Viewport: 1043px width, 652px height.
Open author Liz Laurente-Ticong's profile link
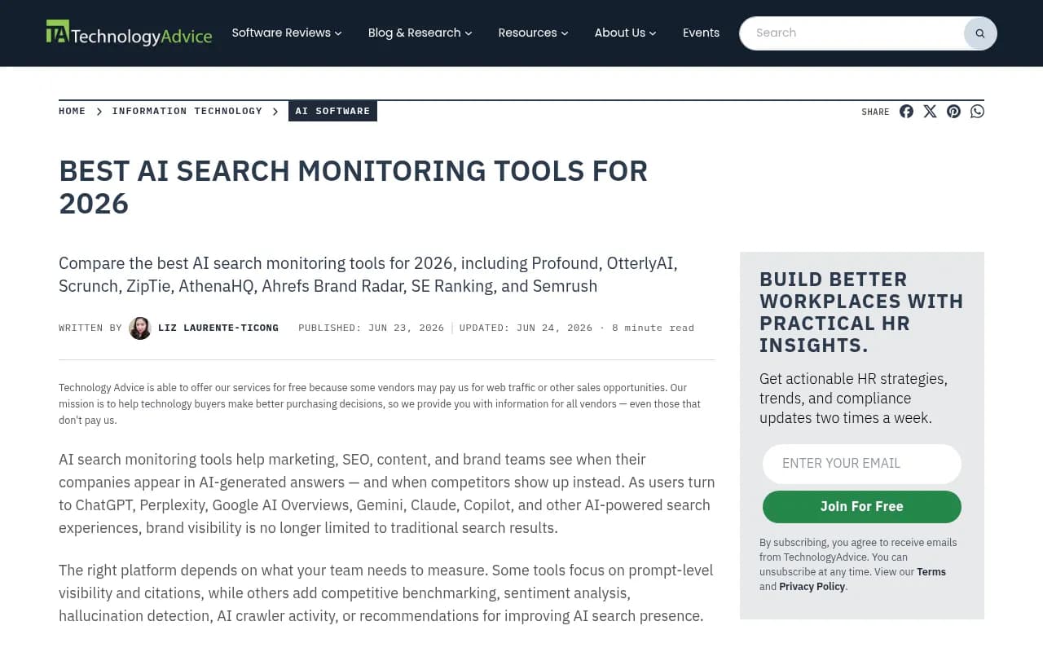218,328
